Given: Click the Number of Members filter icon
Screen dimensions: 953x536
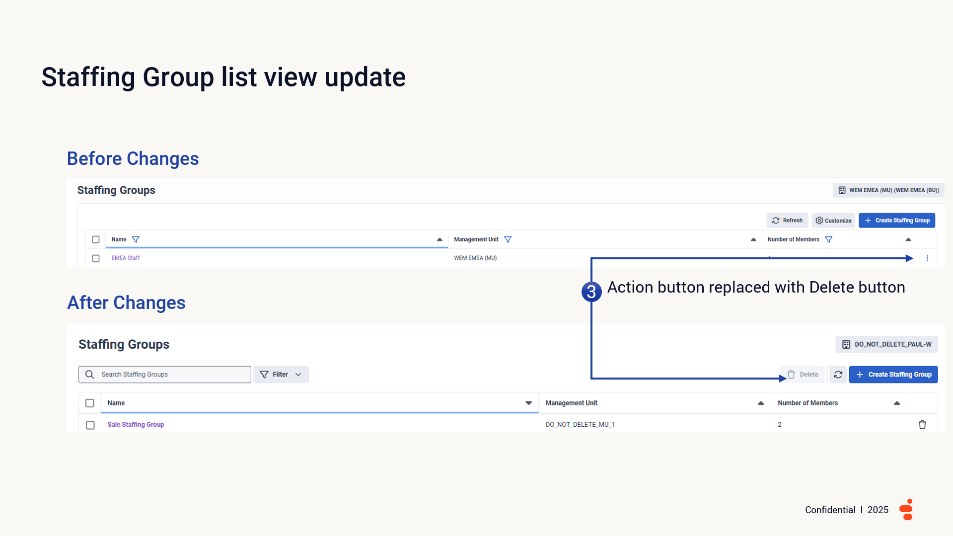Looking at the screenshot, I should tap(828, 239).
